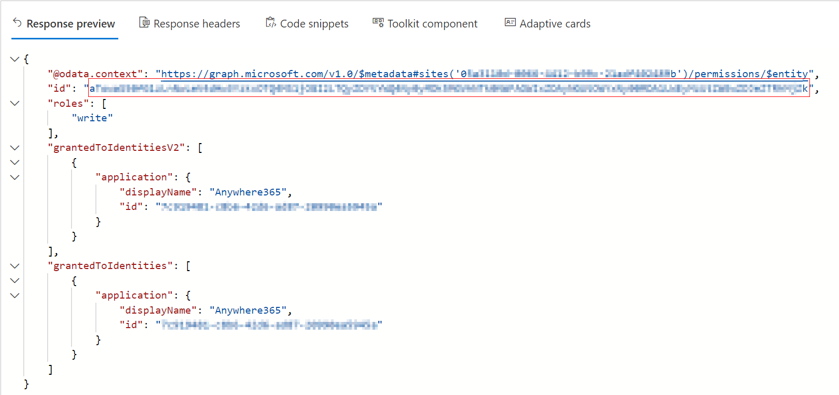Fold the "grantedToIdentities" array
Viewport: 839px width, 395px height.
pos(15,266)
